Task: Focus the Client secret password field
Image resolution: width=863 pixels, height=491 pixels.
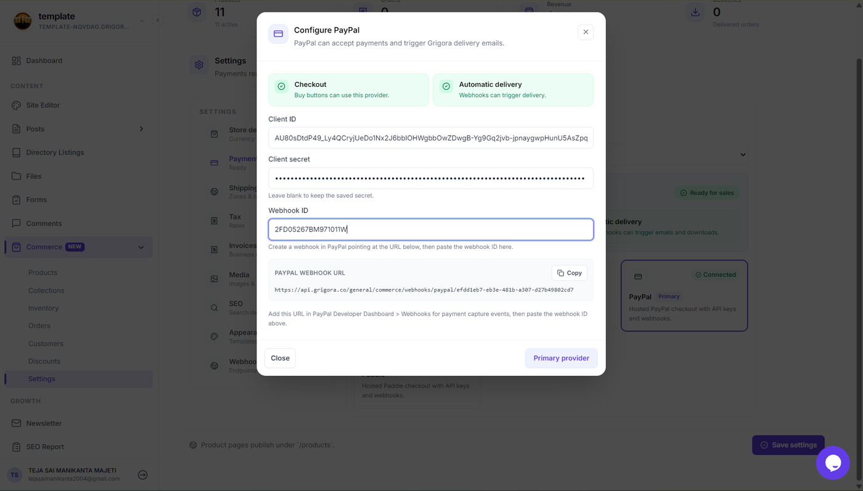Action: [x=431, y=178]
